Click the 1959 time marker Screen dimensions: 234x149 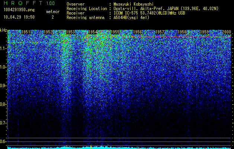(204, 32)
